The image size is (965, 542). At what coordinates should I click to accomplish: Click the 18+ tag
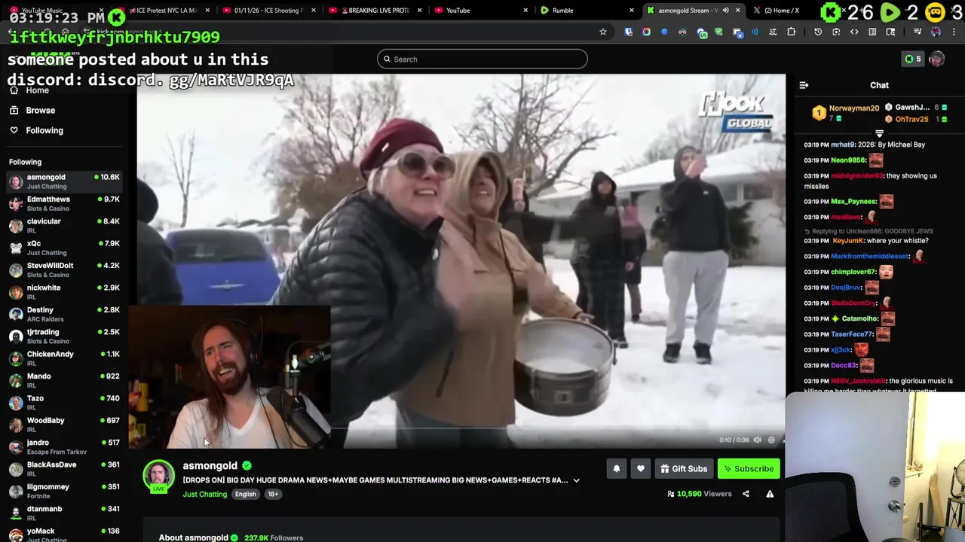(272, 494)
